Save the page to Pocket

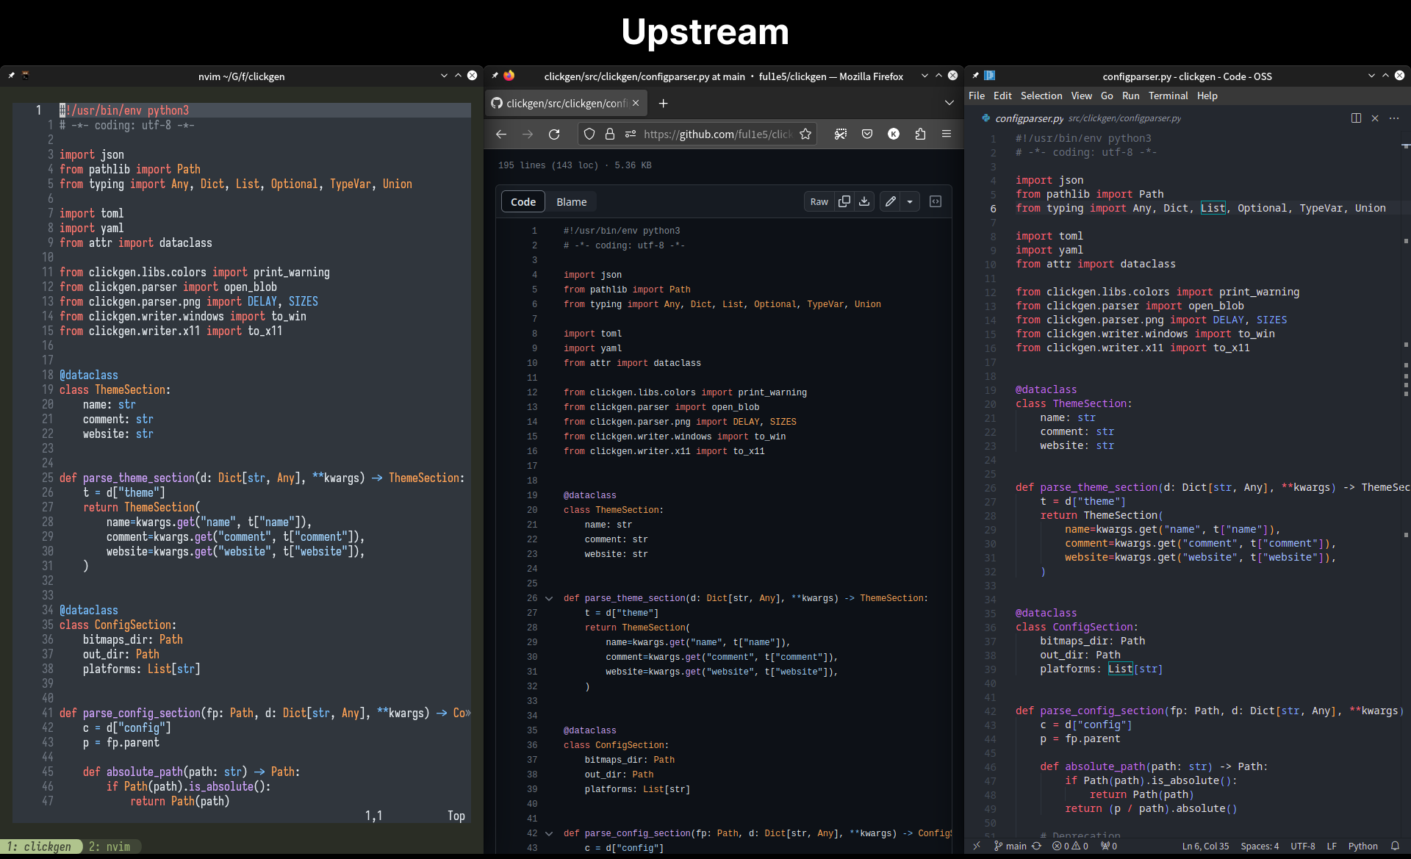[867, 134]
